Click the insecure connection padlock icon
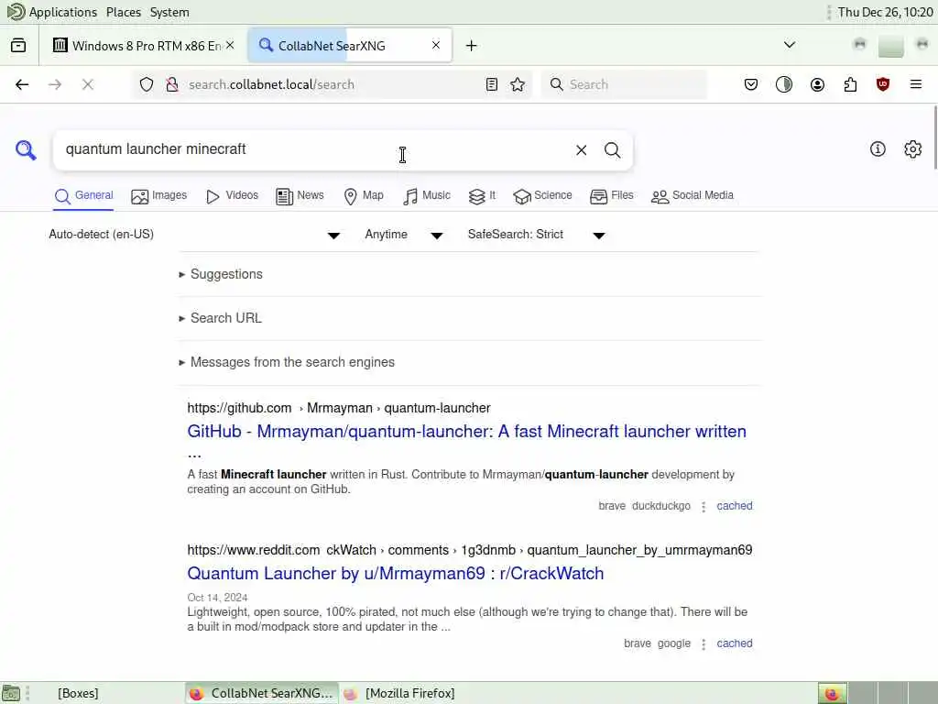Viewport: 938px width, 704px height. pyautogui.click(x=172, y=84)
